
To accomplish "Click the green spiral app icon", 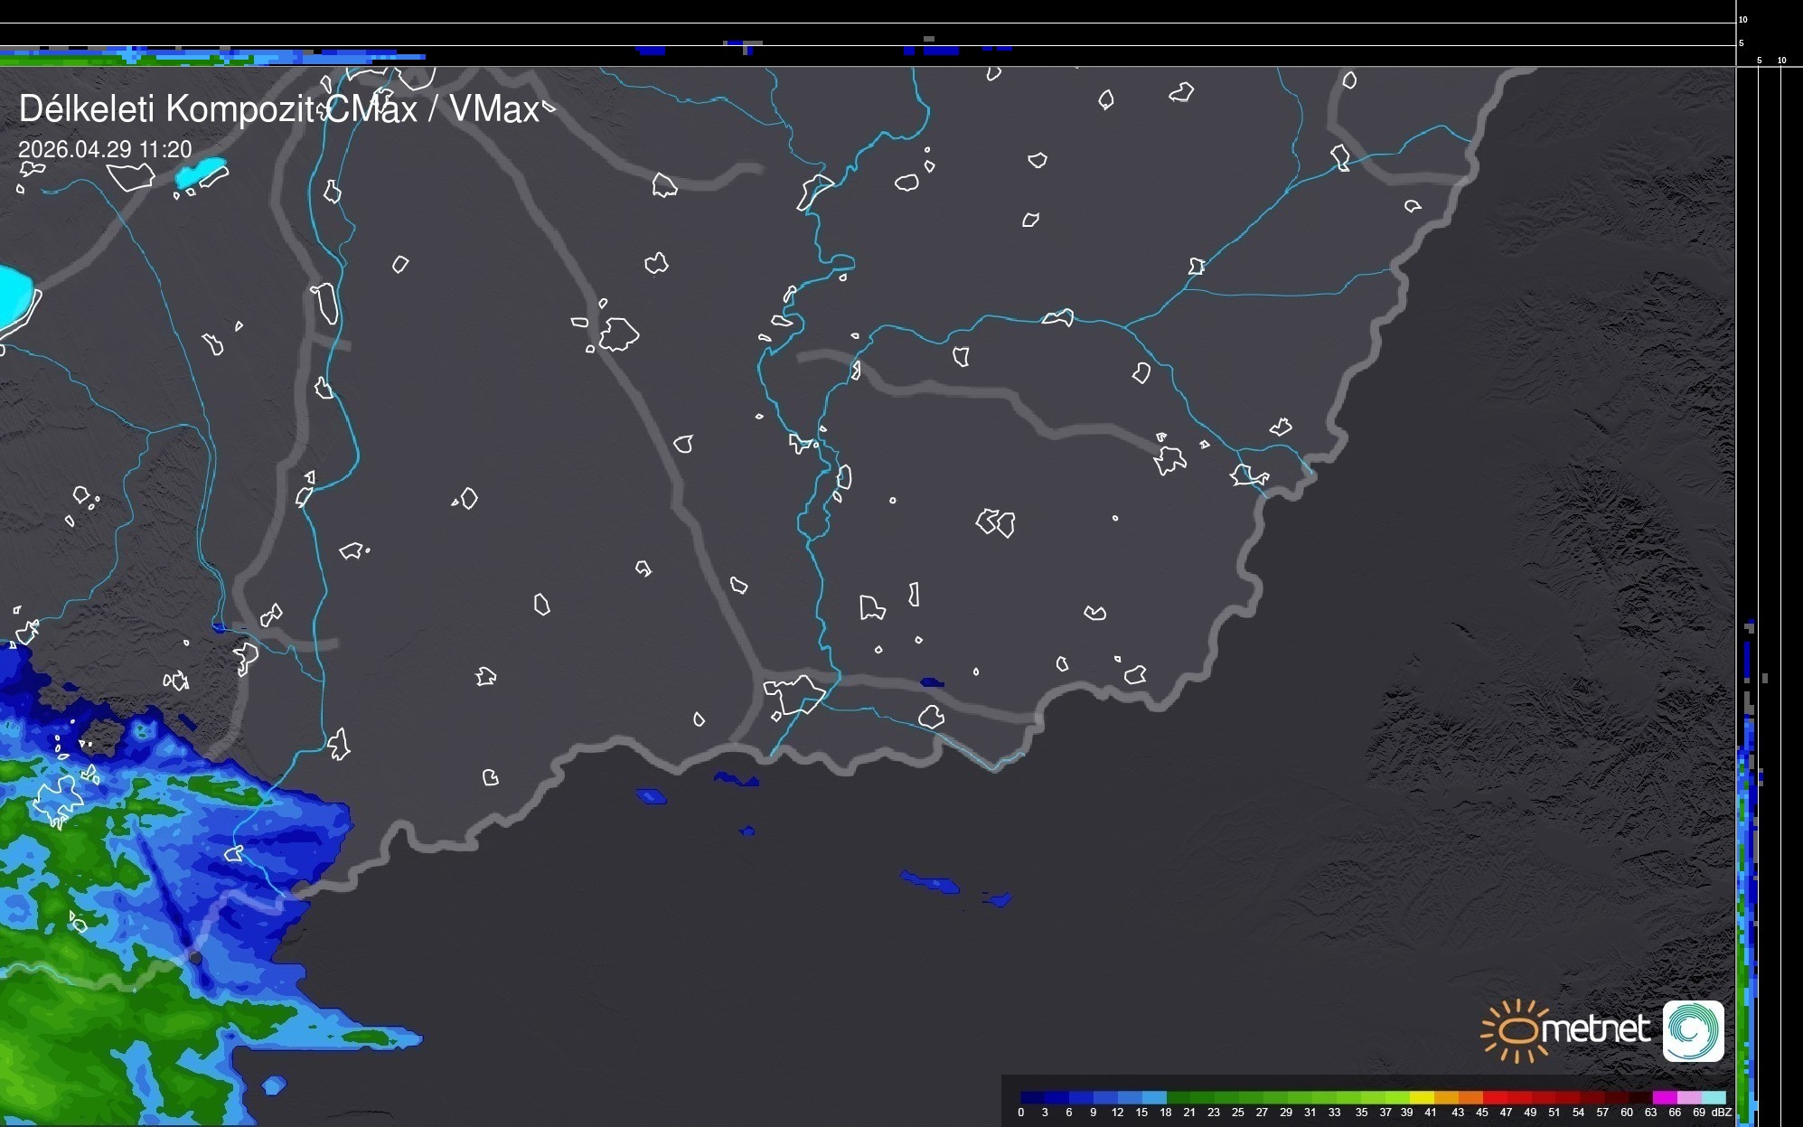I will [1693, 1030].
